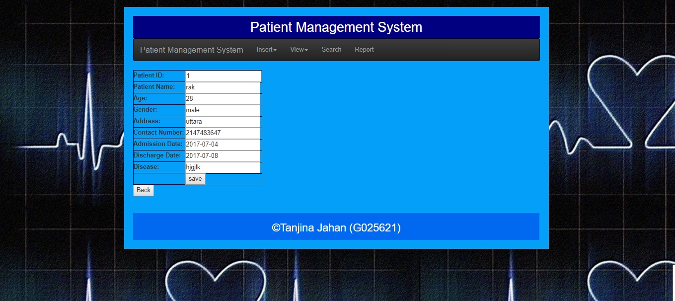Focus the Disease field showing 'hjgjlk'

(223, 167)
